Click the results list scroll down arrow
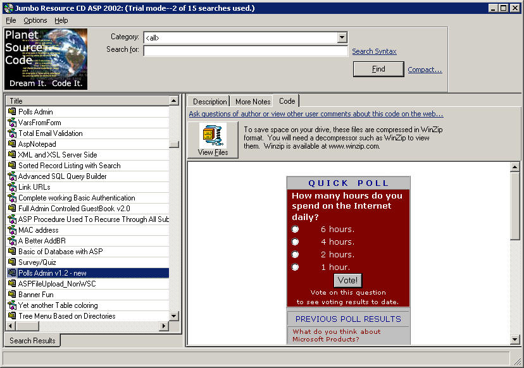Image resolution: width=524 pixels, height=368 pixels. click(x=174, y=316)
